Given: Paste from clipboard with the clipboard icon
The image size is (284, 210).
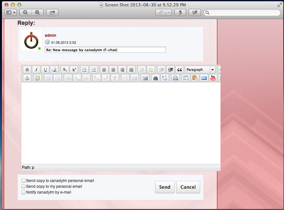Looking at the screenshot, I should (x=195, y=78).
